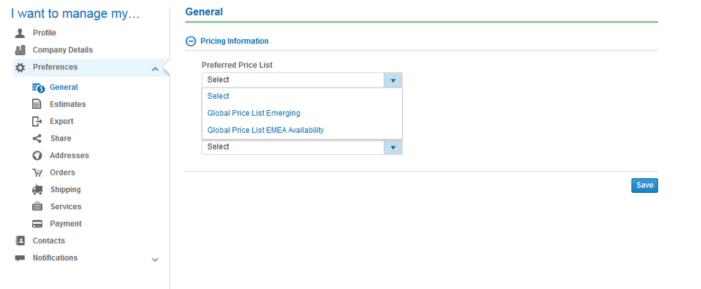The width and height of the screenshot is (701, 289).
Task: Open the second Select dropdown arrow
Action: click(393, 147)
